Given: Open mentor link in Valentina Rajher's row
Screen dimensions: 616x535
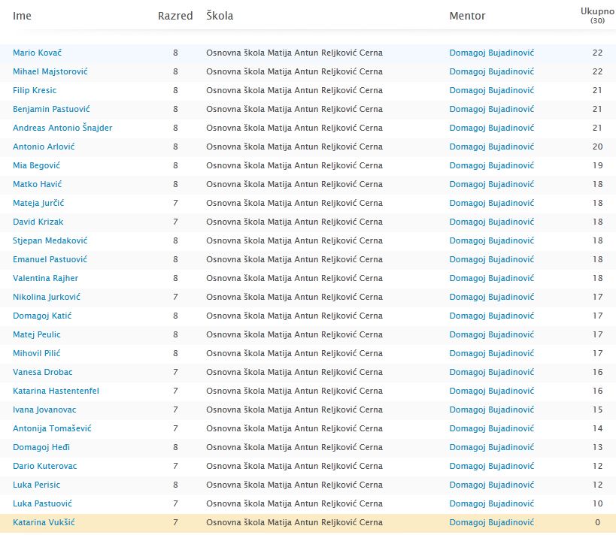Looking at the screenshot, I should point(491,278).
